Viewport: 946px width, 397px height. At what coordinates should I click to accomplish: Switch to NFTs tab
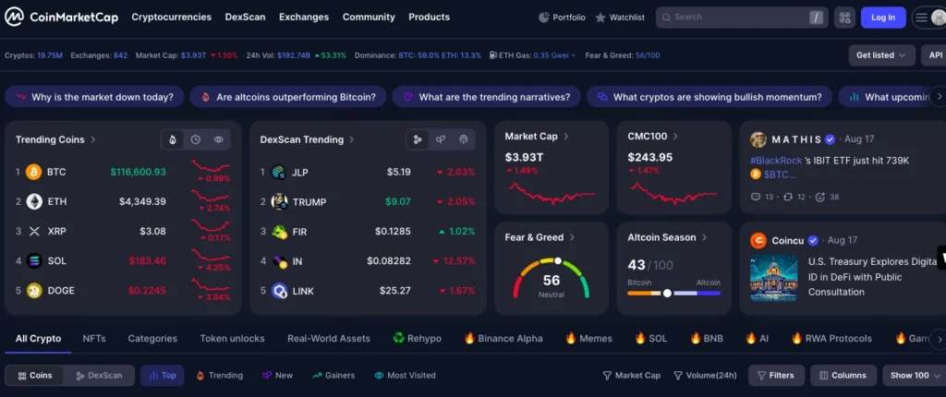click(x=94, y=339)
